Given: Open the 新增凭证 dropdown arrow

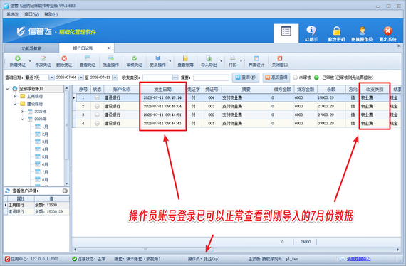Looking at the screenshot, I should coord(30,61).
